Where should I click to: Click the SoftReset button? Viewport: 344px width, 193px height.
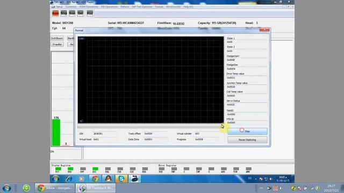[58, 38]
